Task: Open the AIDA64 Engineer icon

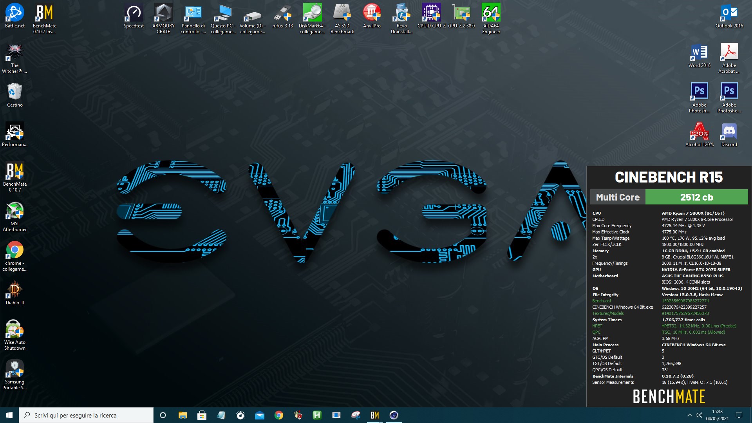Action: click(x=491, y=18)
